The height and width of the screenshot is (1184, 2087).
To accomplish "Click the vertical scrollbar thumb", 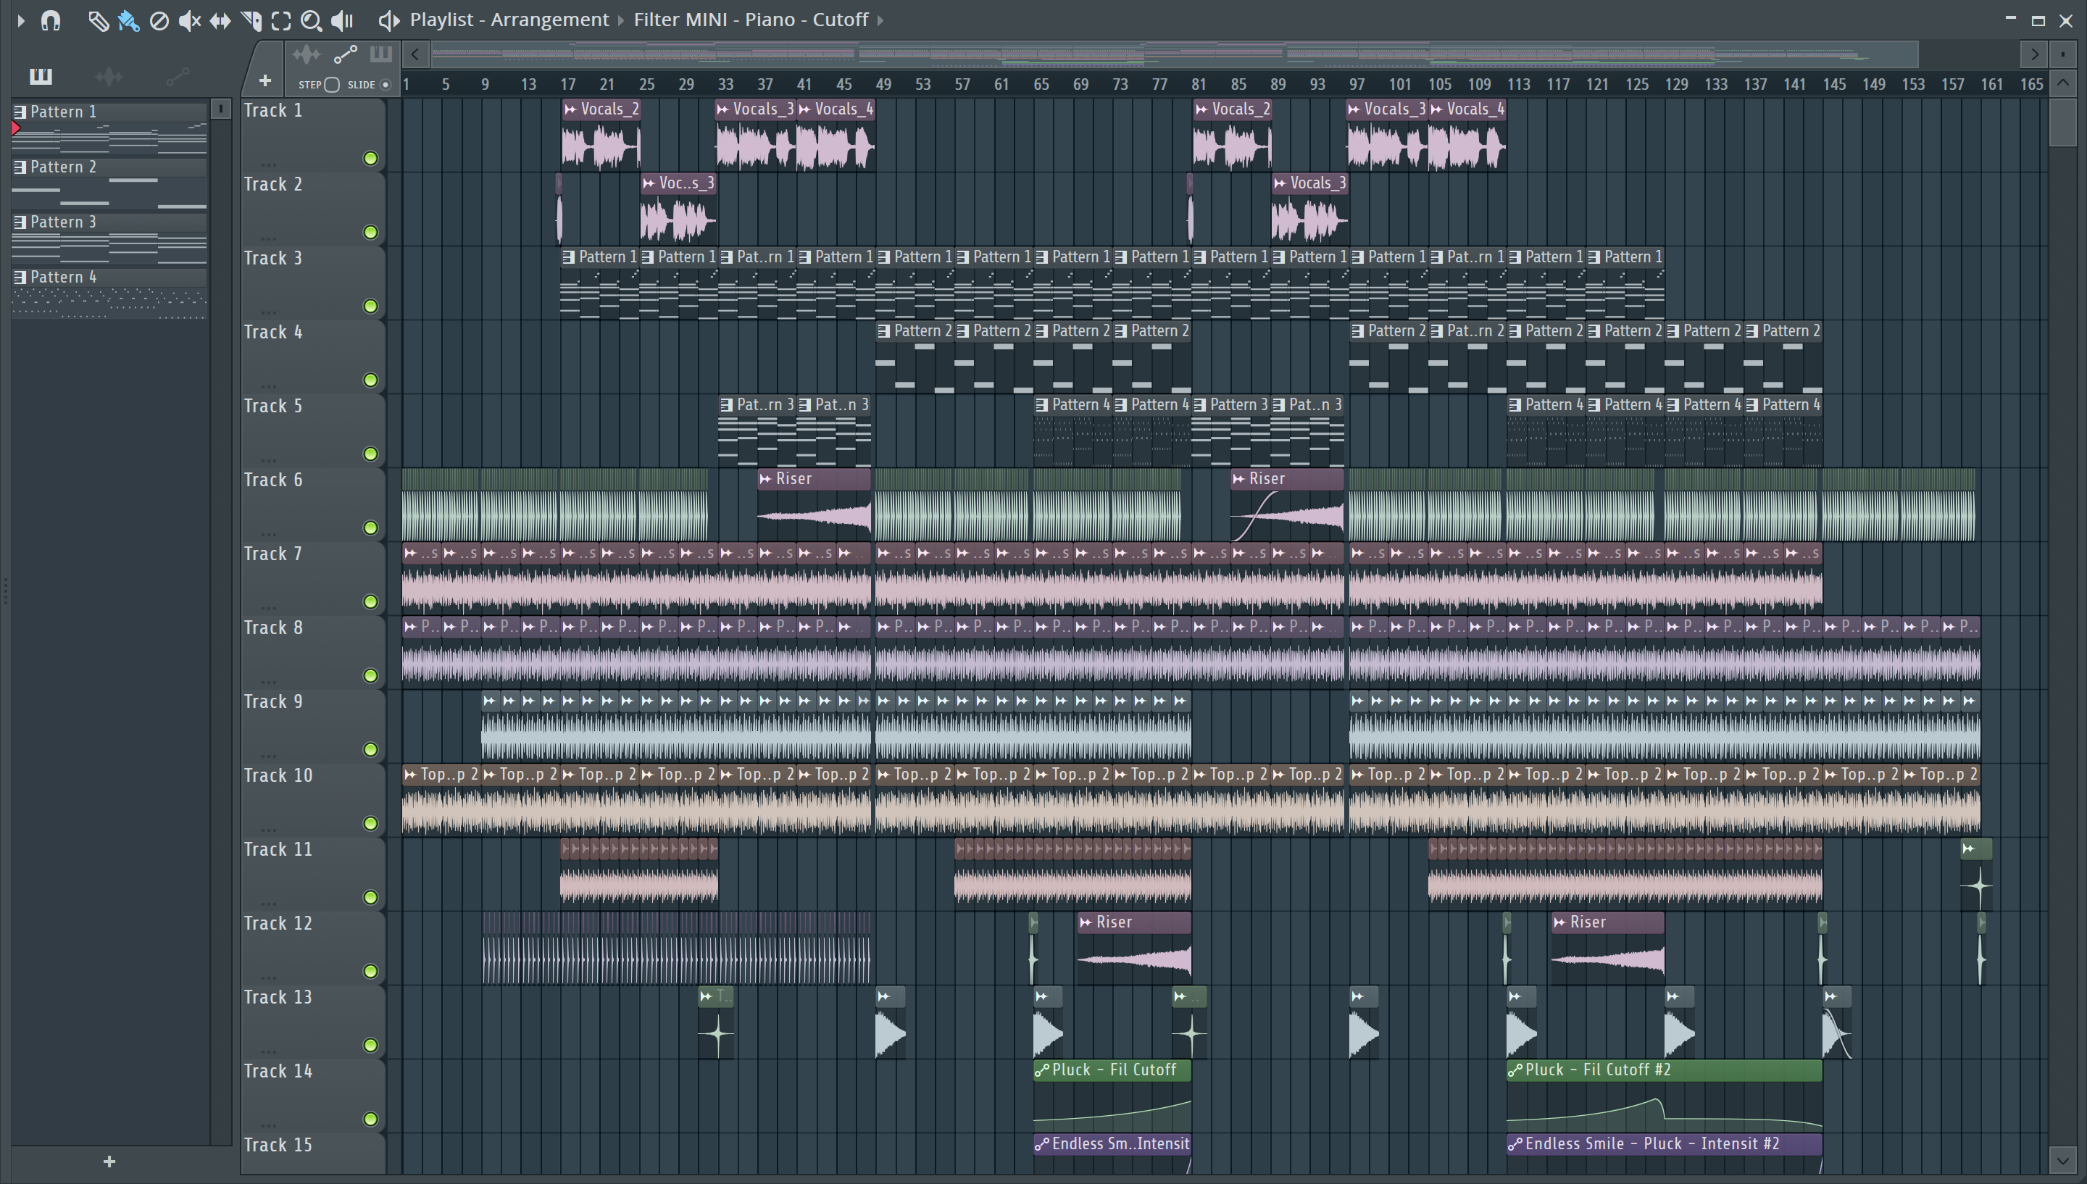I will pyautogui.click(x=2063, y=121).
